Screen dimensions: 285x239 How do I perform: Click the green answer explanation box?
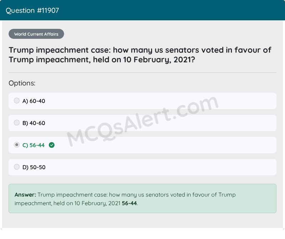click(x=142, y=198)
